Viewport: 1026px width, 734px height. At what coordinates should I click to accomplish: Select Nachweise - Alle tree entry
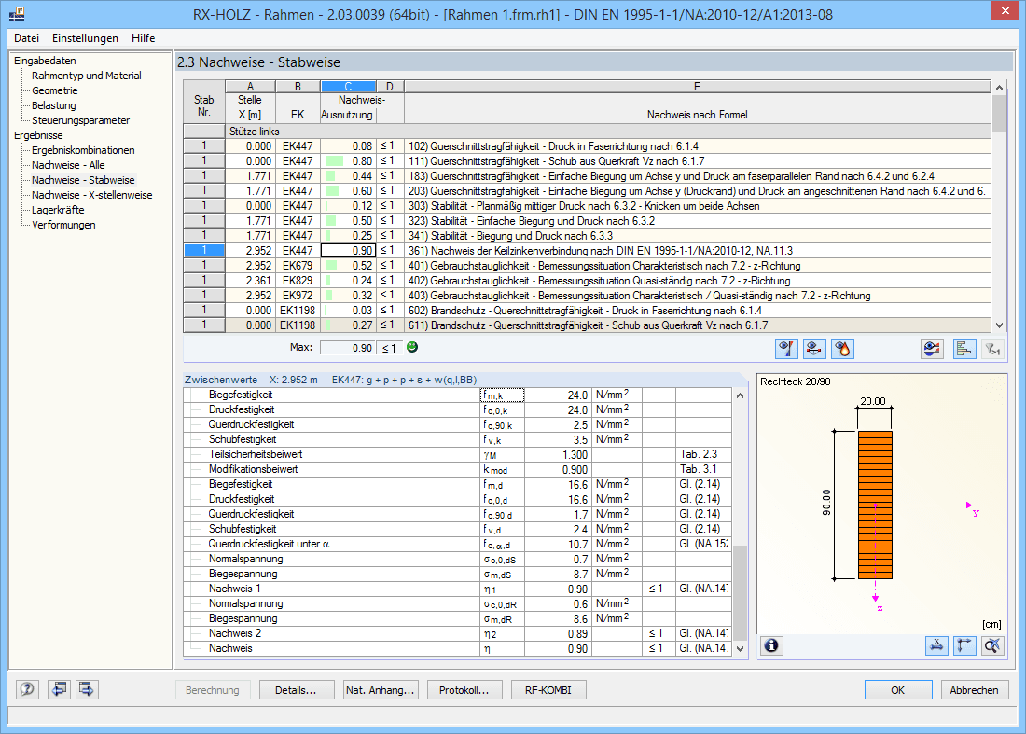pyautogui.click(x=68, y=165)
